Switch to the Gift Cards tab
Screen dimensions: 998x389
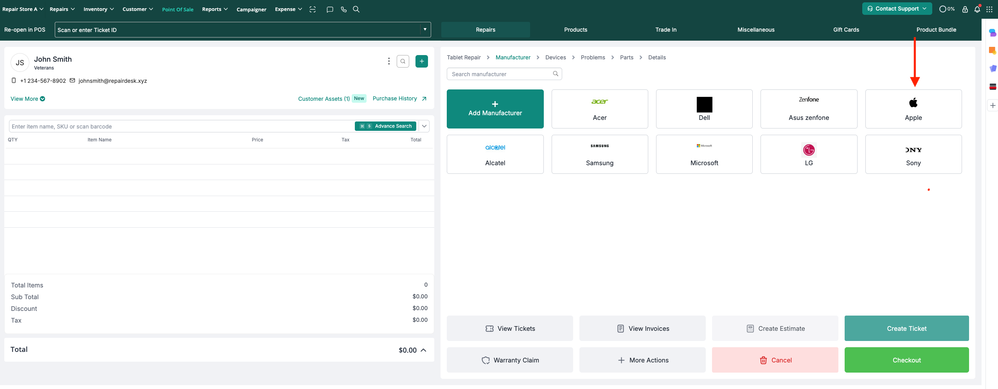(x=846, y=30)
